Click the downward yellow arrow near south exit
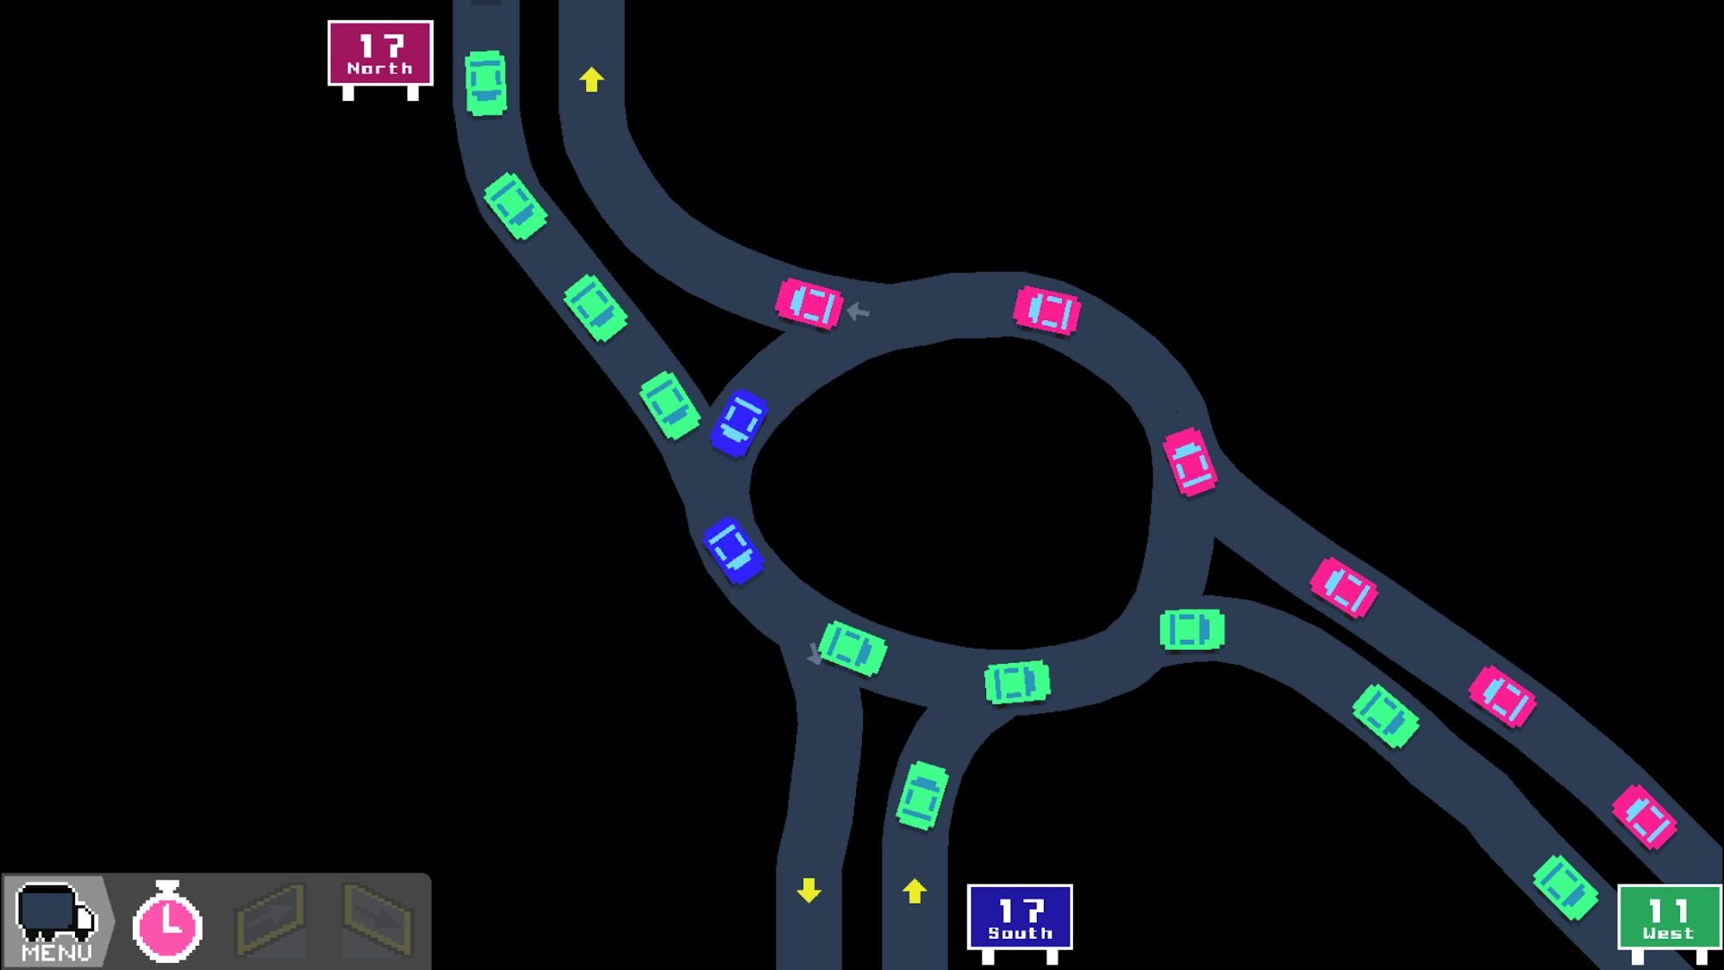This screenshot has height=970, width=1724. pos(808,890)
